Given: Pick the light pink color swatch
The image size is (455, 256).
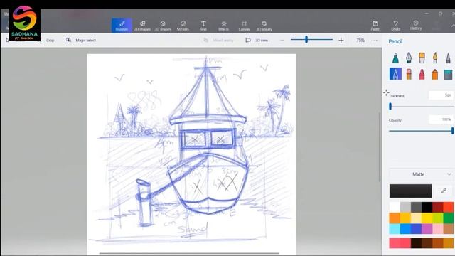Looking at the screenshot, I should [437, 229].
